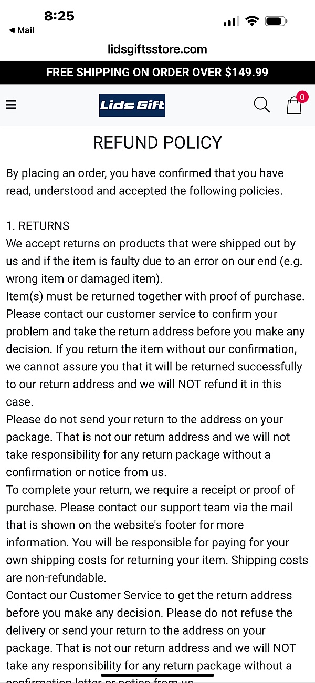Tap the lidsgiftsstore.com address bar
Image resolution: width=315 pixels, height=683 pixels.
click(x=157, y=49)
